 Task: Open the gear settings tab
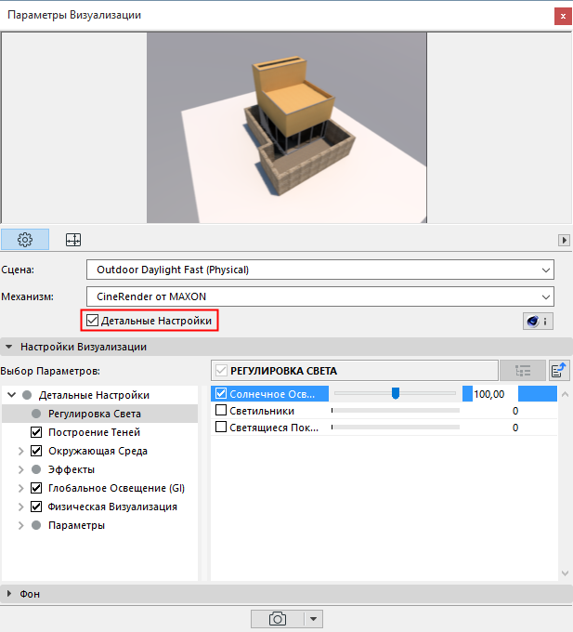click(x=25, y=240)
